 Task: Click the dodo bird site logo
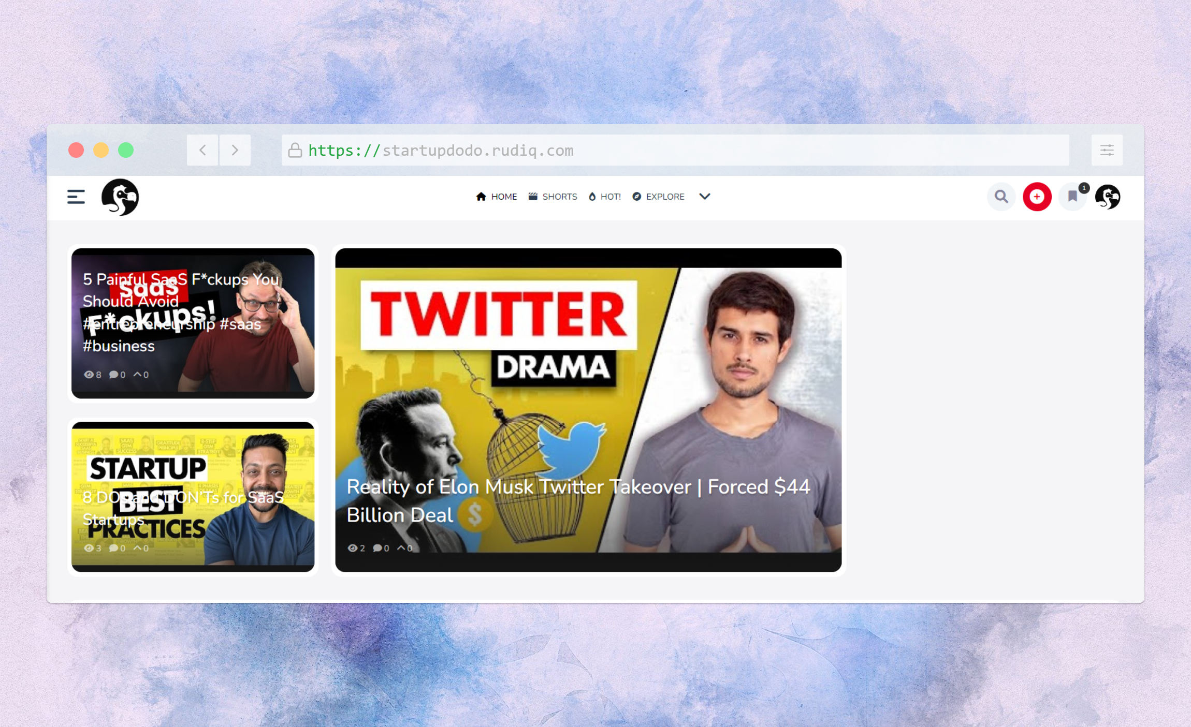(x=120, y=197)
